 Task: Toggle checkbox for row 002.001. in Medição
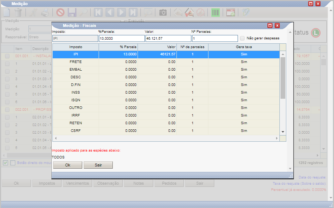click(7, 109)
